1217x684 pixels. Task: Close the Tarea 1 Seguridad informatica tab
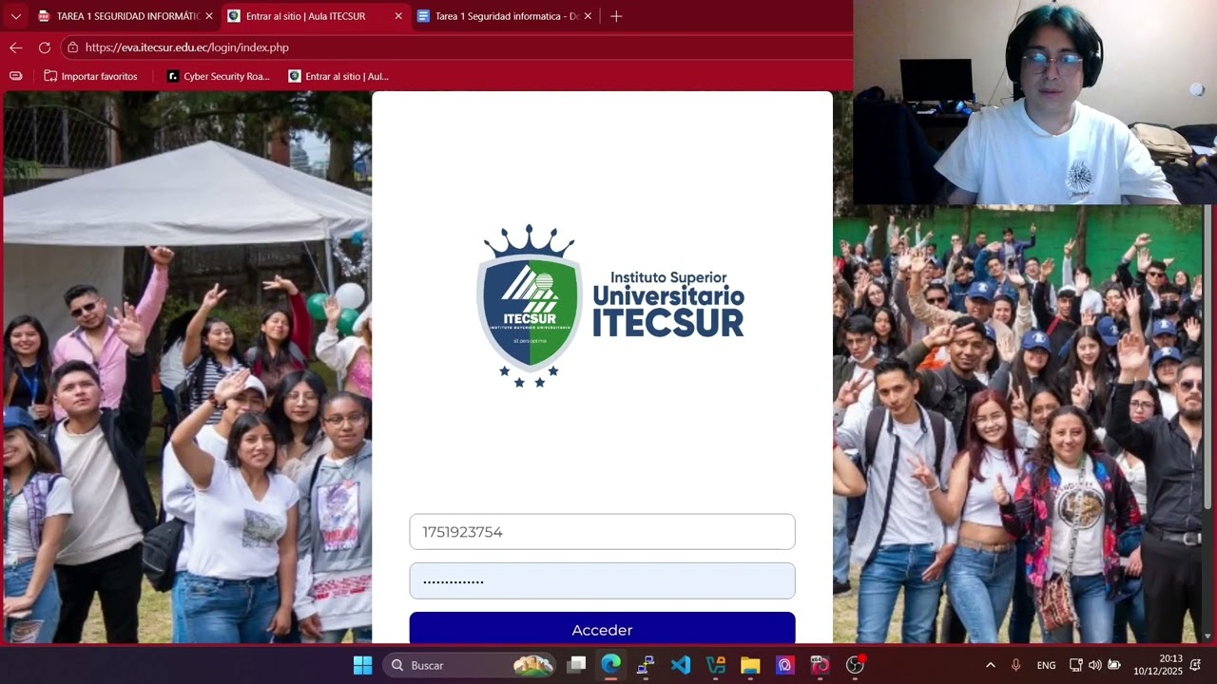(588, 16)
